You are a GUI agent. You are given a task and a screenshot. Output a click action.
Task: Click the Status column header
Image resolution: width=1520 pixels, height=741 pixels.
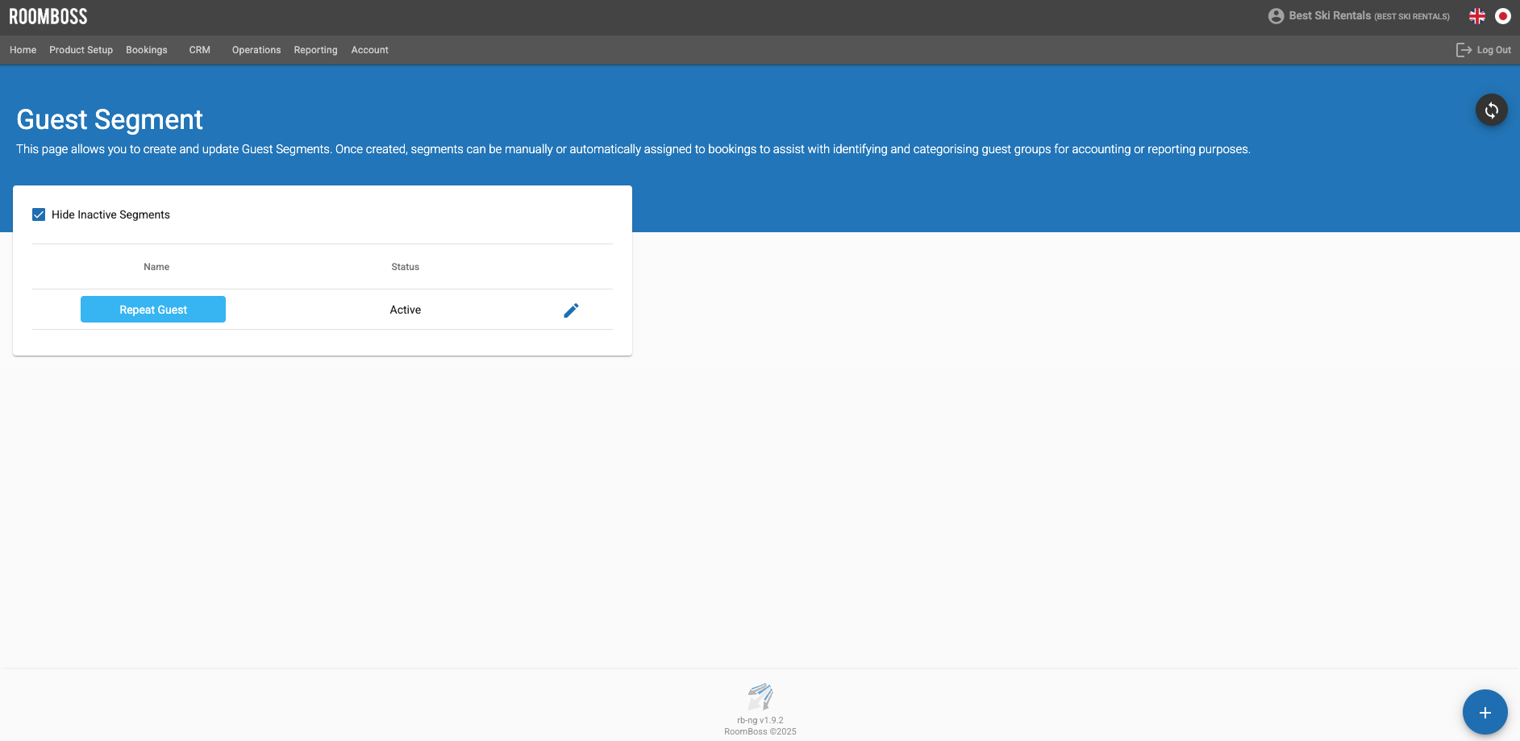click(405, 267)
